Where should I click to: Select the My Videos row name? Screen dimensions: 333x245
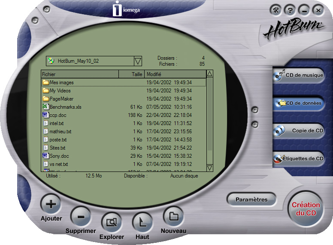(x=60, y=91)
